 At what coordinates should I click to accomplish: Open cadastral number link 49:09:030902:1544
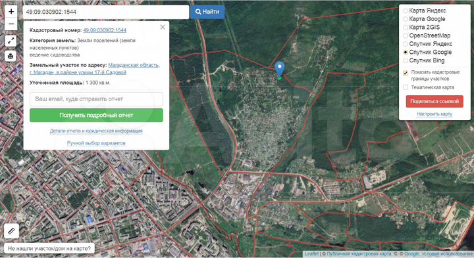point(105,30)
